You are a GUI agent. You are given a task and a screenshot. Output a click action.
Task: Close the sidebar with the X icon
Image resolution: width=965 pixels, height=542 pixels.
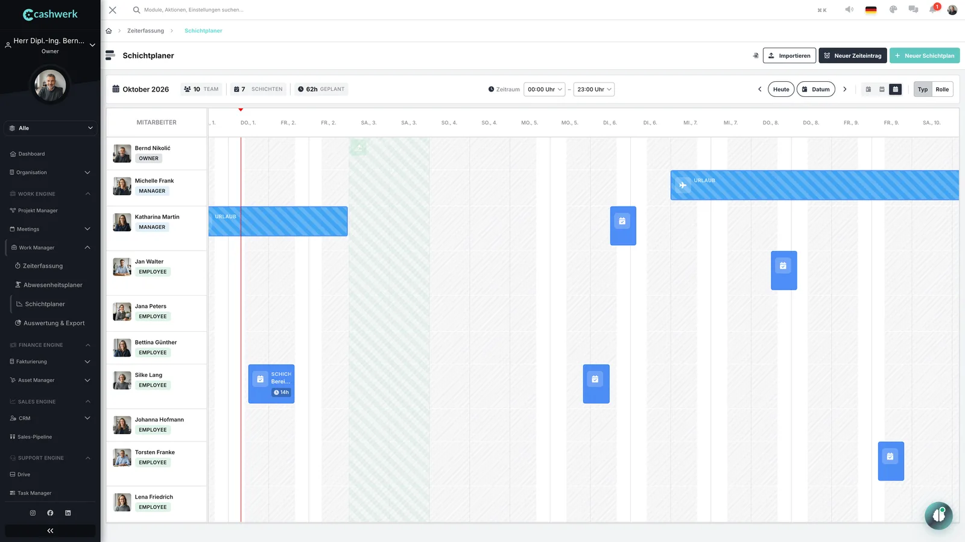pos(113,10)
